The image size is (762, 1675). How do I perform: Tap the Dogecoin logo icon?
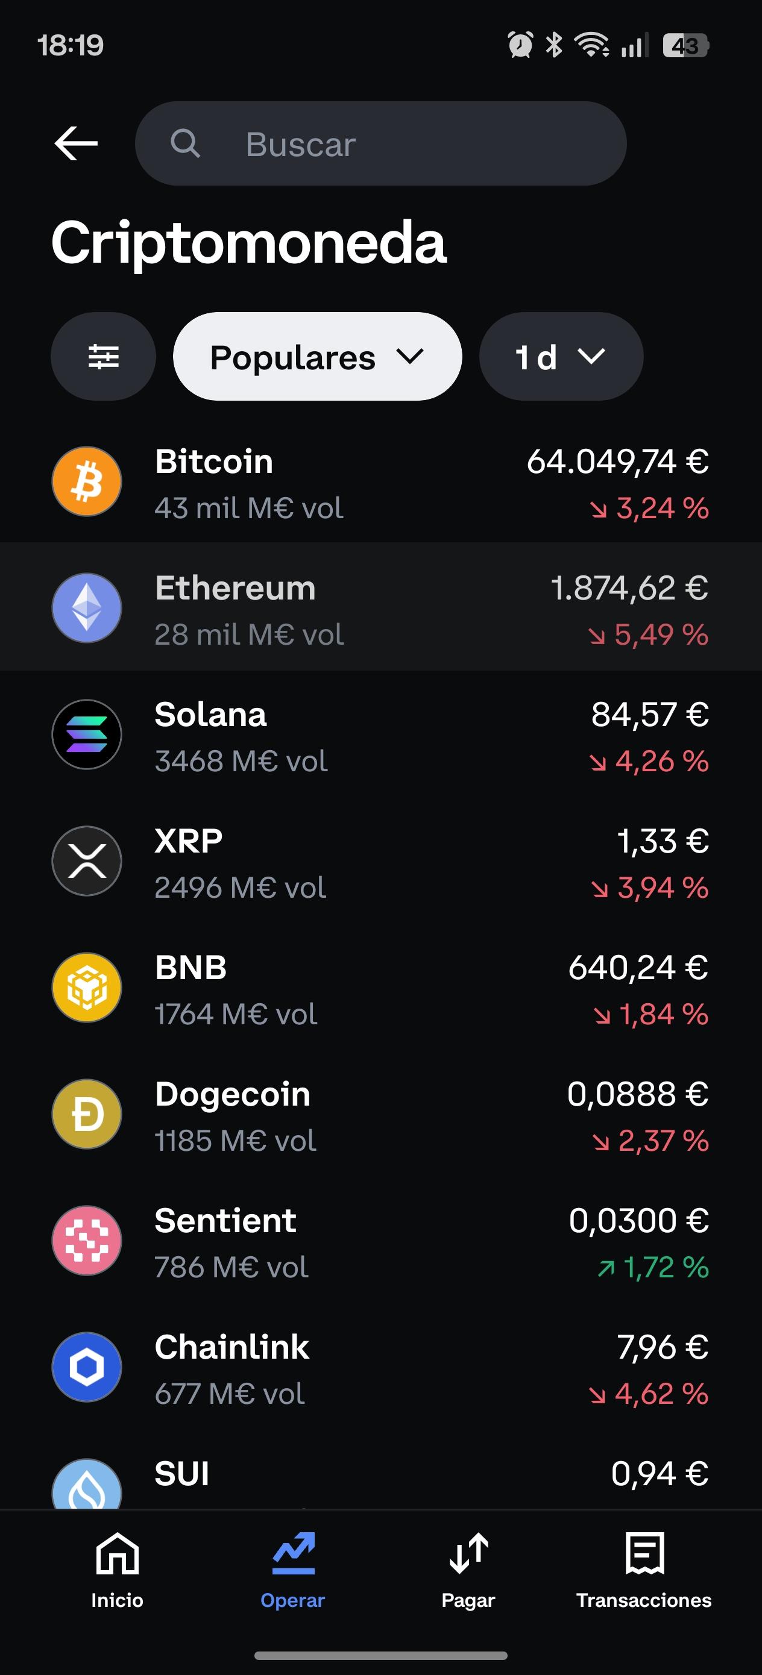click(87, 1114)
